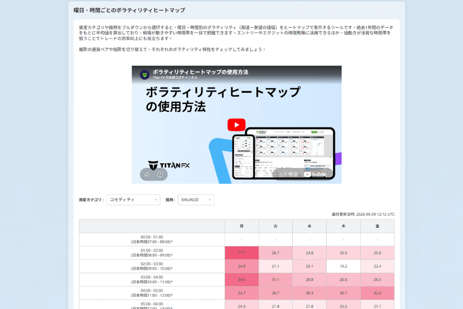This screenshot has height=309, width=463.
Task: Click the heatmap cell with value 33.7
Action: (242, 293)
